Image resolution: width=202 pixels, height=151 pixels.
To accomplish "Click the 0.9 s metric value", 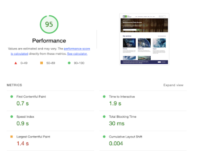I will (23, 123).
